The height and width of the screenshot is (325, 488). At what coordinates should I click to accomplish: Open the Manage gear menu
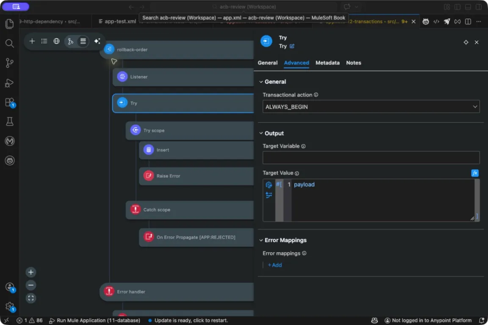pos(10,306)
